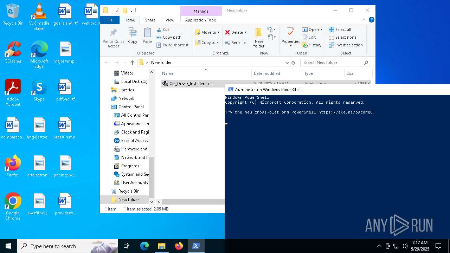The image size is (450, 253).
Task: Launch Adobe Acrobat desktop shortcut
Action: [13, 93]
